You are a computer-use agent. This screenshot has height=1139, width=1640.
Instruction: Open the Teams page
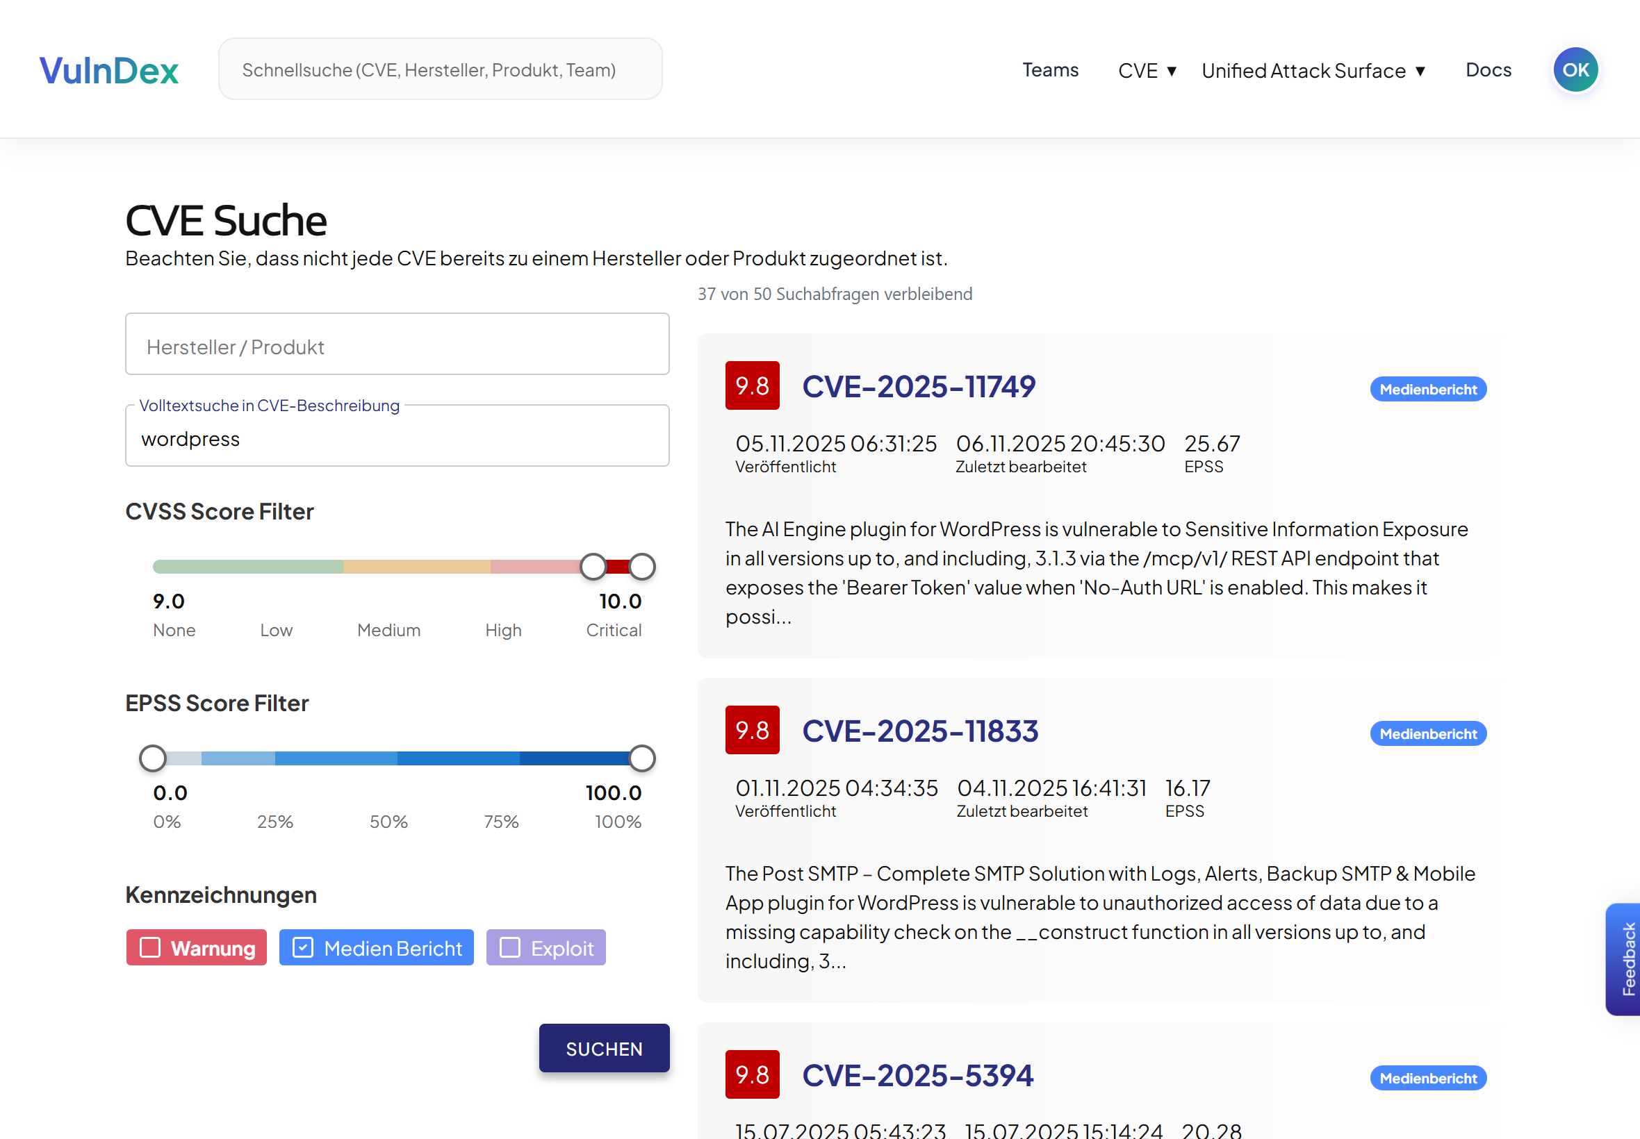tap(1050, 70)
